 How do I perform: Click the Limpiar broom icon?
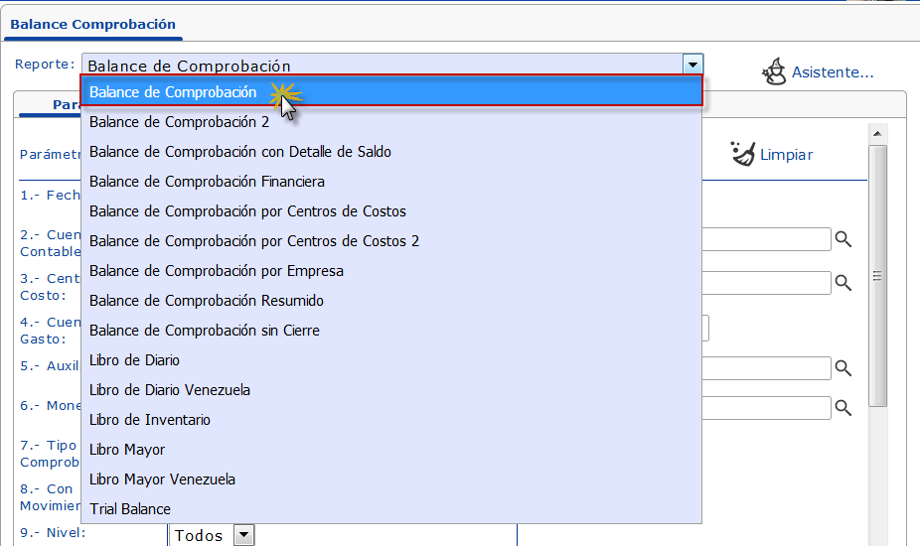[743, 154]
